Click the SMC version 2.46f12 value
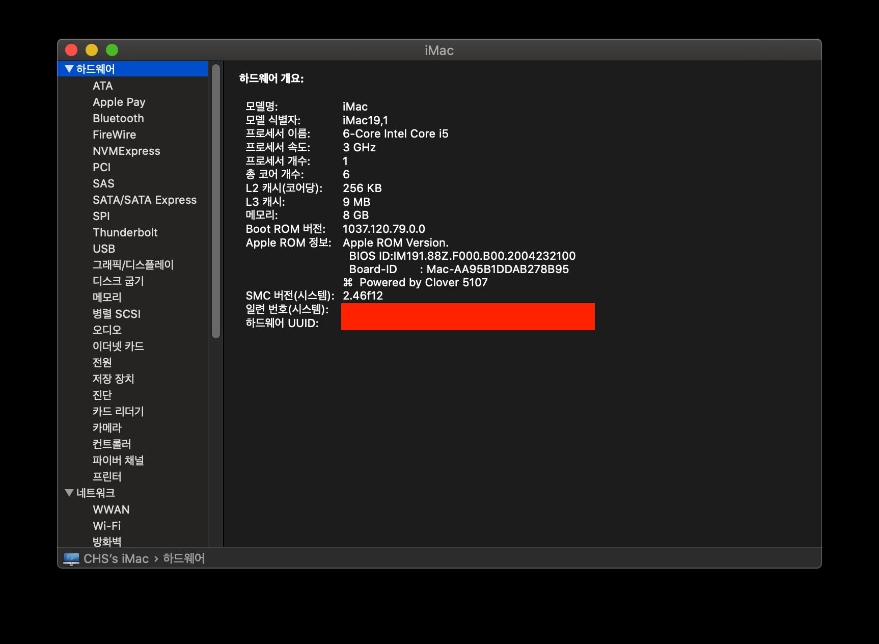This screenshot has width=879, height=644. point(363,296)
